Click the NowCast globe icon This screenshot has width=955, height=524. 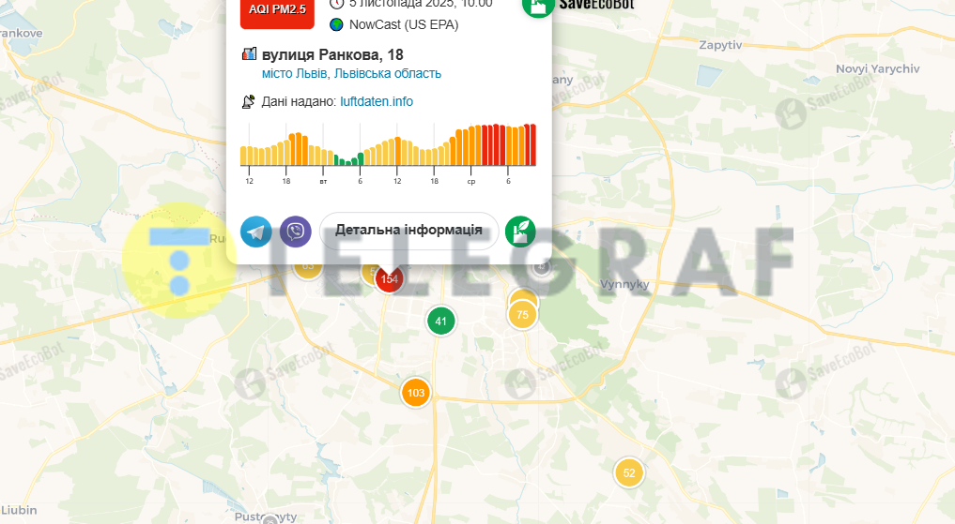point(337,24)
